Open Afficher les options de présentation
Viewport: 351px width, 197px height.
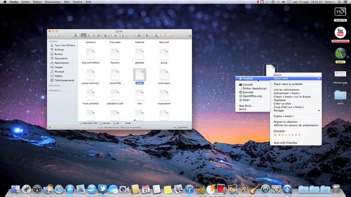click(x=296, y=125)
